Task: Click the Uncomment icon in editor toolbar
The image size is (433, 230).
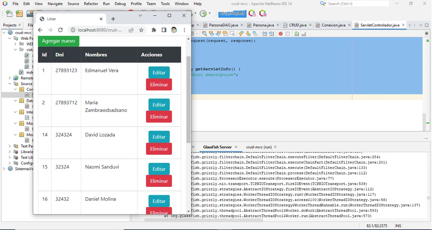Action: [304, 34]
